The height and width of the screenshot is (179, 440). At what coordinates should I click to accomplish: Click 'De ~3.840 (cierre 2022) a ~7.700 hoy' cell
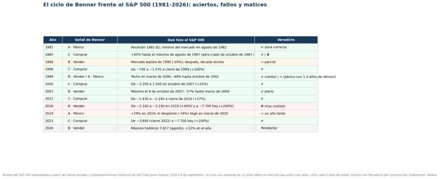tap(186, 121)
